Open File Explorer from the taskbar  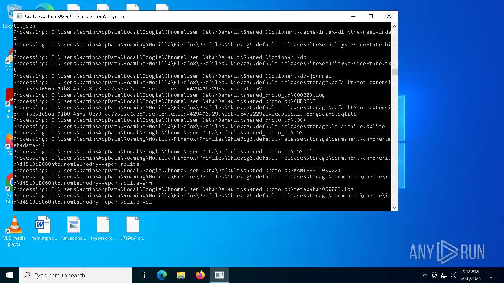point(181,275)
